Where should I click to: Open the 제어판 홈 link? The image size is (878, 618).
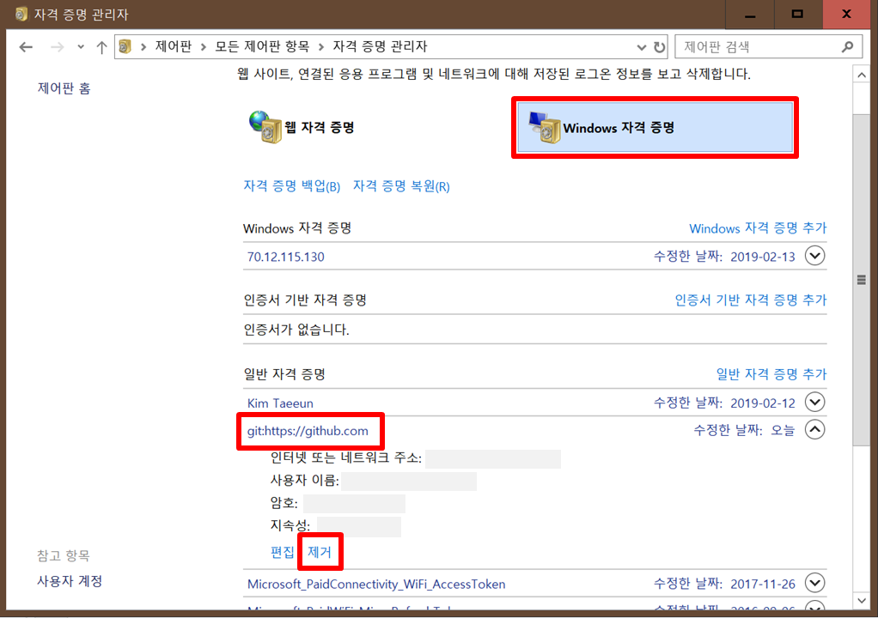point(64,88)
